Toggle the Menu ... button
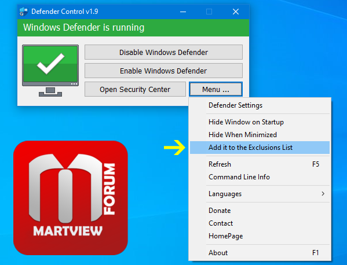Image resolution: width=347 pixels, height=265 pixels. (215, 89)
